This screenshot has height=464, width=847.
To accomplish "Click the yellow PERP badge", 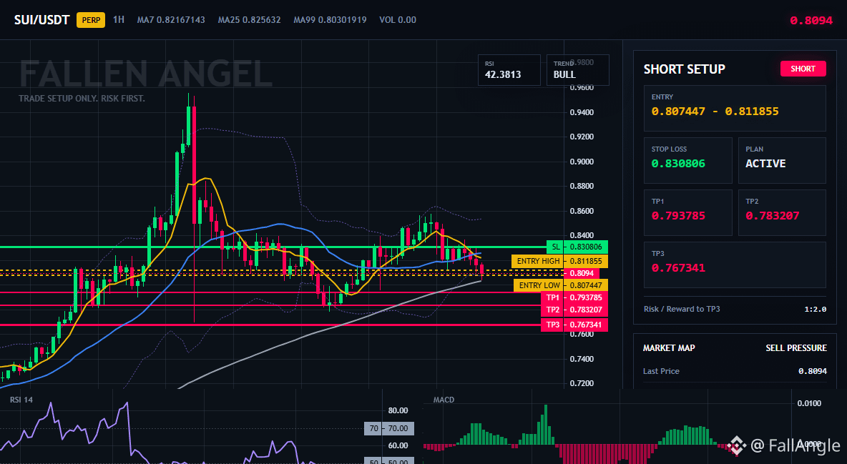I will tap(91, 20).
